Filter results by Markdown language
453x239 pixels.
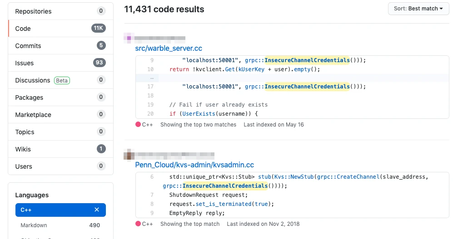pyautogui.click(x=34, y=225)
